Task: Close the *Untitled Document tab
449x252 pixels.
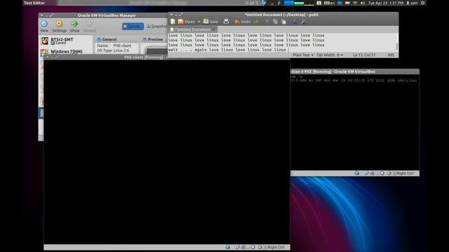Action: tap(213, 29)
